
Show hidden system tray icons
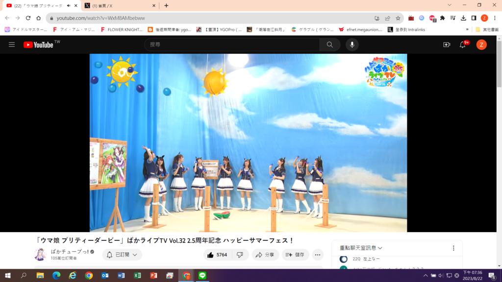[x=425, y=275]
